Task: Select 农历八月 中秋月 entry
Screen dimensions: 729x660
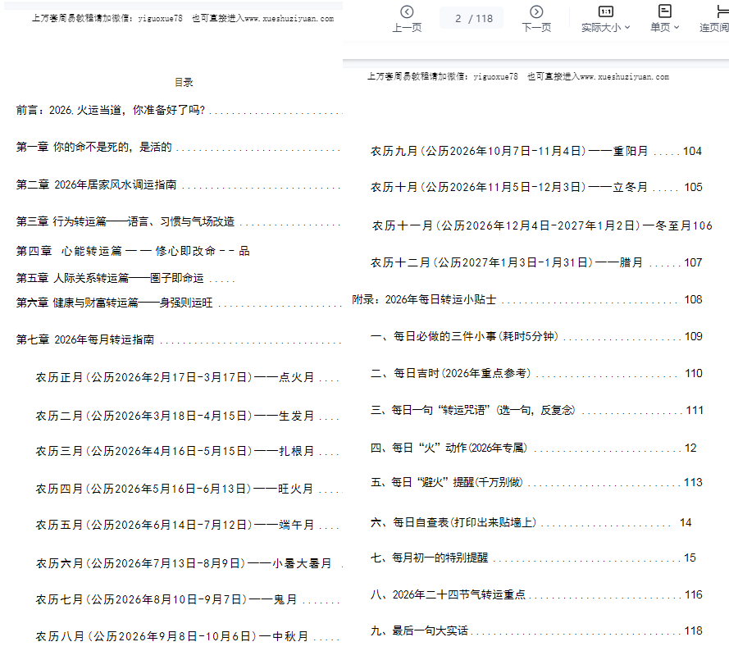Action: pyautogui.click(x=188, y=636)
